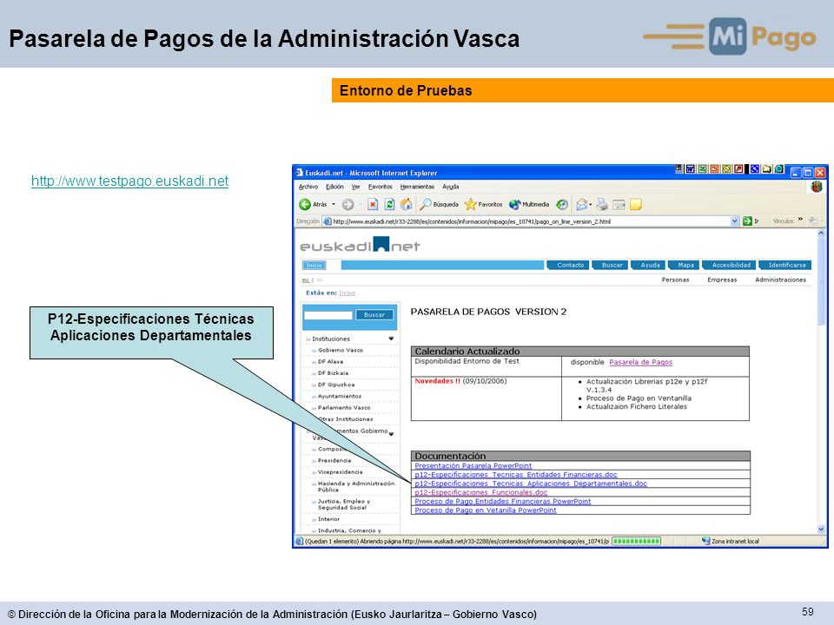Expand Vínculos links chevron

(x=800, y=220)
